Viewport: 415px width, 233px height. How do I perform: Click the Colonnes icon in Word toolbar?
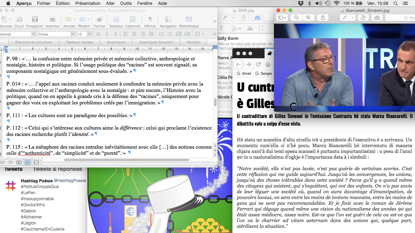132,19
